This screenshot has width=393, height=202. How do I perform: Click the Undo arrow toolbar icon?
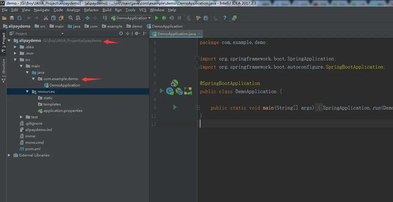29,18
